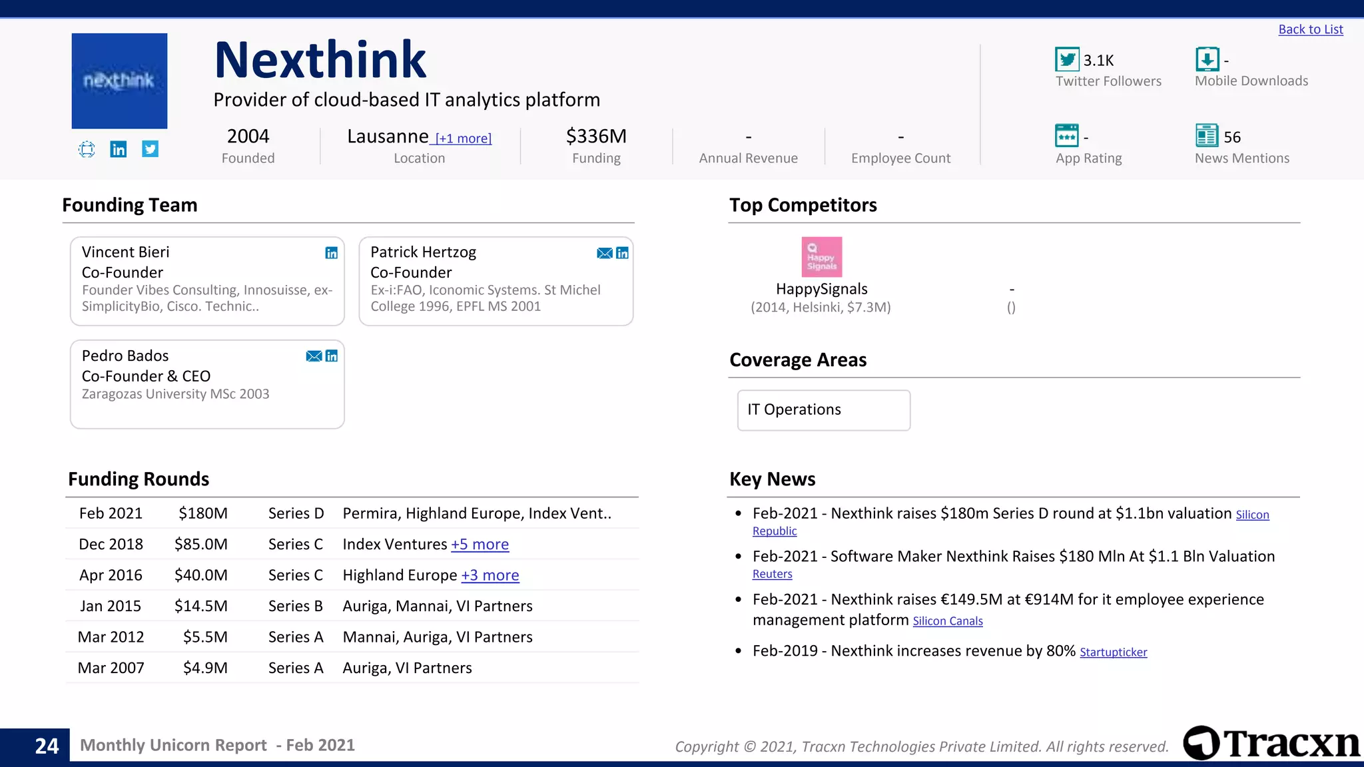Click the 2004 founded value
The width and height of the screenshot is (1364, 767).
[248, 136]
